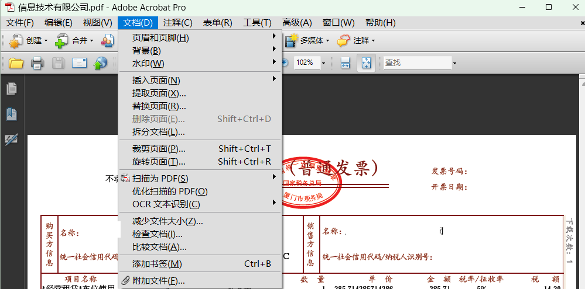The height and width of the screenshot is (289, 585).
Task: Open the 注释(C) menu bar item
Action: click(x=177, y=23)
